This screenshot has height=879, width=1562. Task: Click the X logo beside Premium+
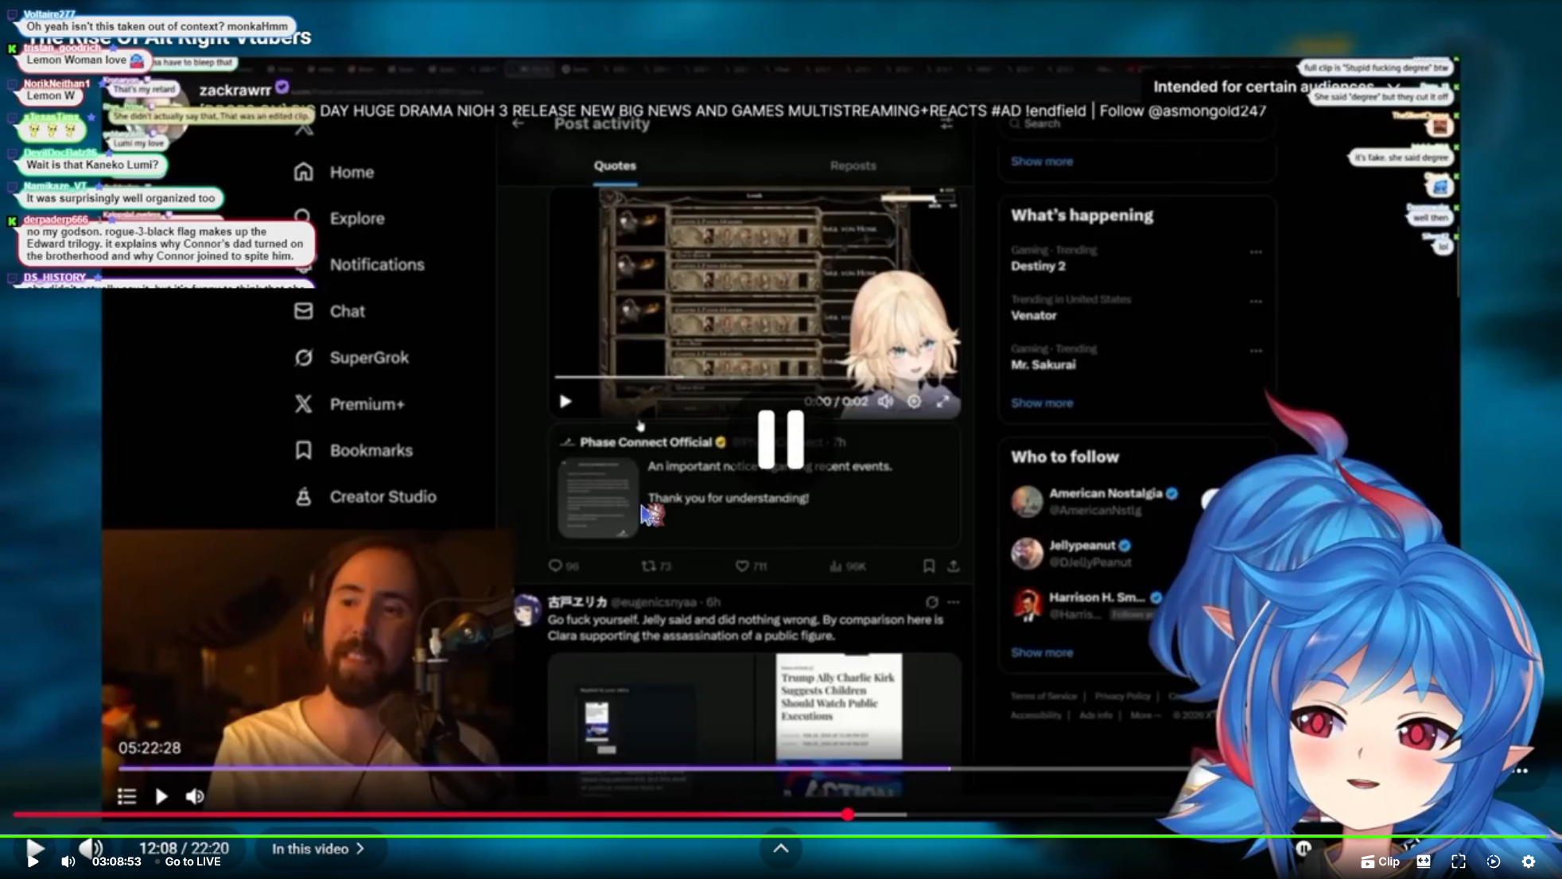303,404
